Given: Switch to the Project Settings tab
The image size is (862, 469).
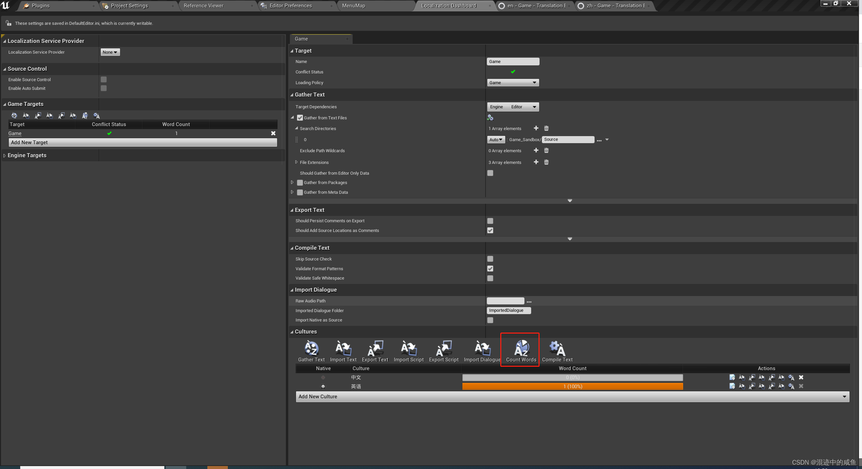Looking at the screenshot, I should (x=129, y=6).
